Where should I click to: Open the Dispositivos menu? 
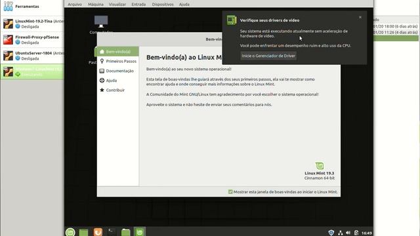click(x=163, y=5)
